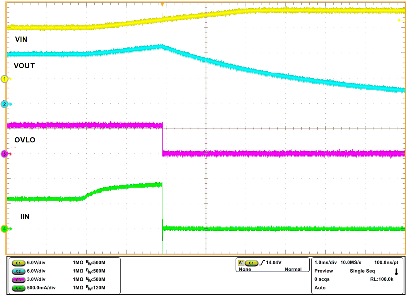Click channel 4 ground reference marker
This screenshot has height=295, width=408.
coord(4,228)
